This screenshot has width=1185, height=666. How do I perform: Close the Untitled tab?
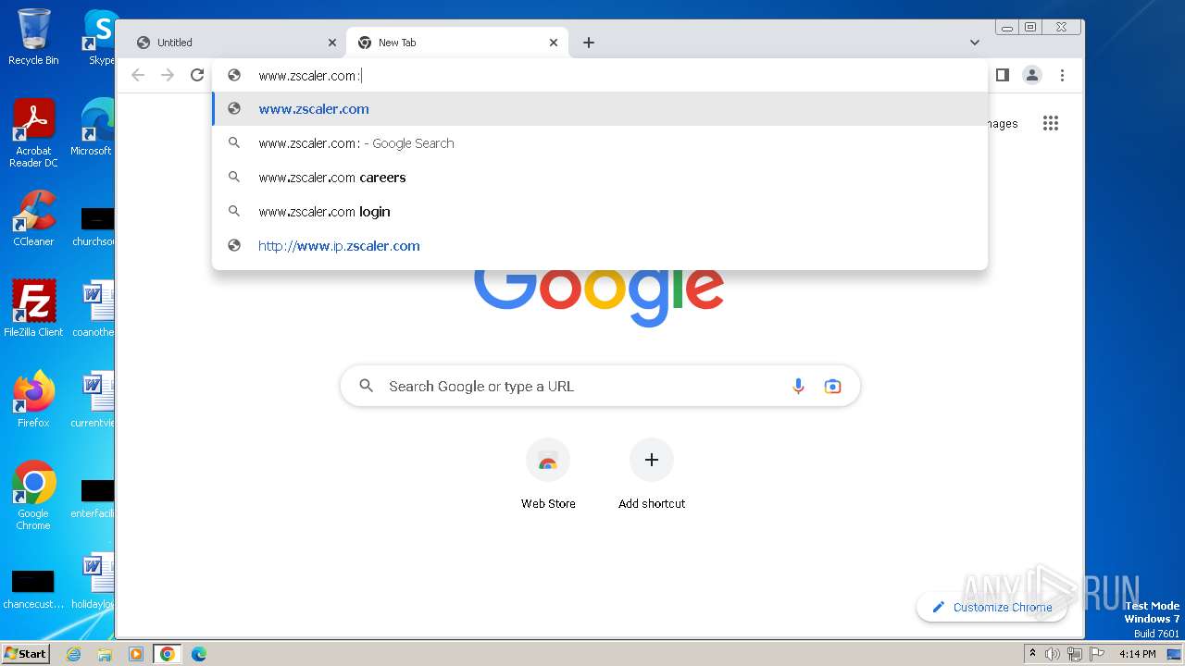coord(332,43)
